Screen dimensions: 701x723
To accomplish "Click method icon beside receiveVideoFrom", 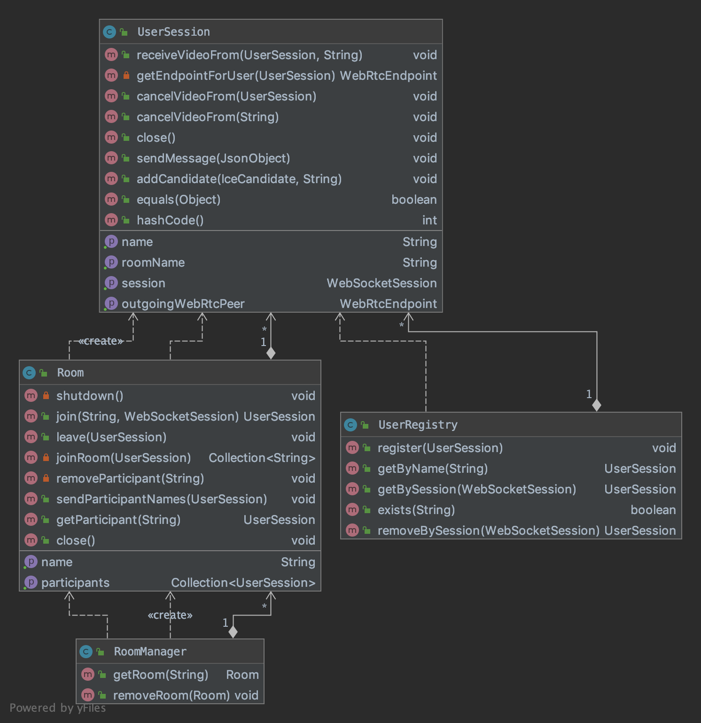I will (x=111, y=55).
